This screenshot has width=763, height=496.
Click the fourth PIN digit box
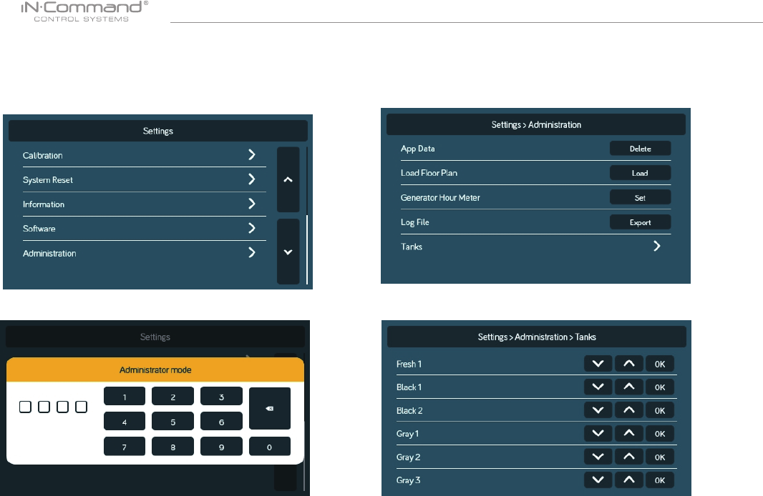pyautogui.click(x=82, y=407)
